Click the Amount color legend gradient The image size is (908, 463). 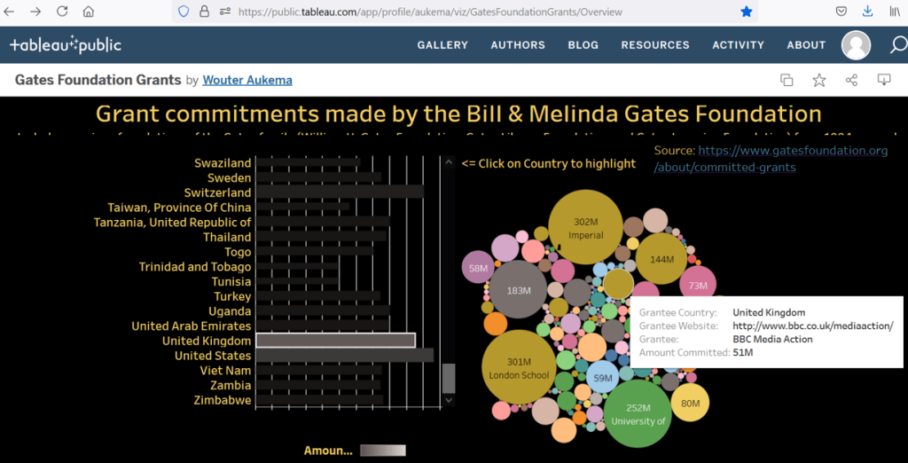[383, 451]
